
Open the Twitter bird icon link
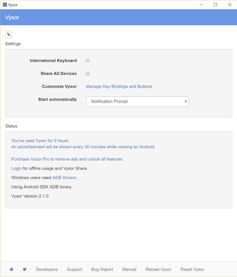tap(25, 269)
